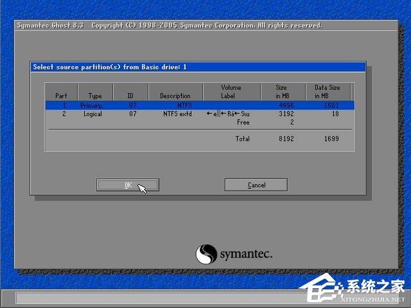
Task: Click the NTFS extd description cell
Action: [x=177, y=114]
